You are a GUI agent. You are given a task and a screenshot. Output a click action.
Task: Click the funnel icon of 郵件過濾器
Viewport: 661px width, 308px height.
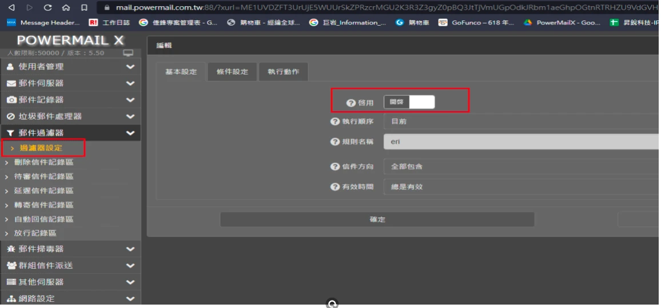click(11, 133)
